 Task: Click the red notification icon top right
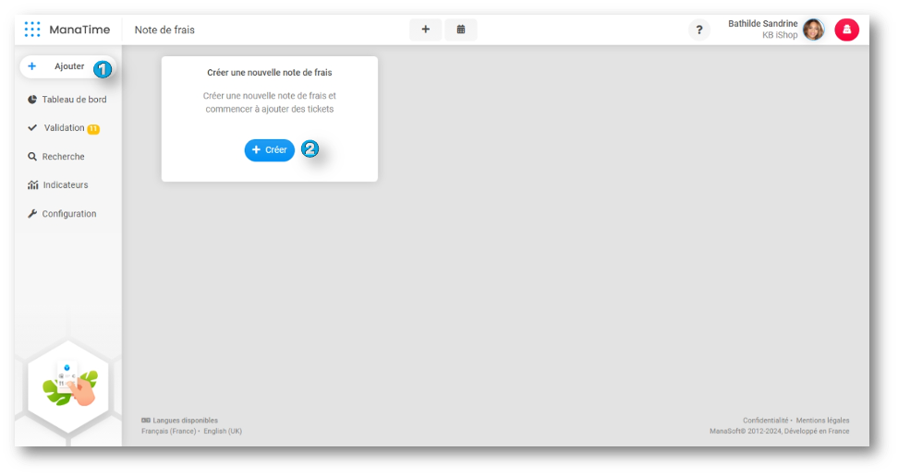pyautogui.click(x=846, y=30)
